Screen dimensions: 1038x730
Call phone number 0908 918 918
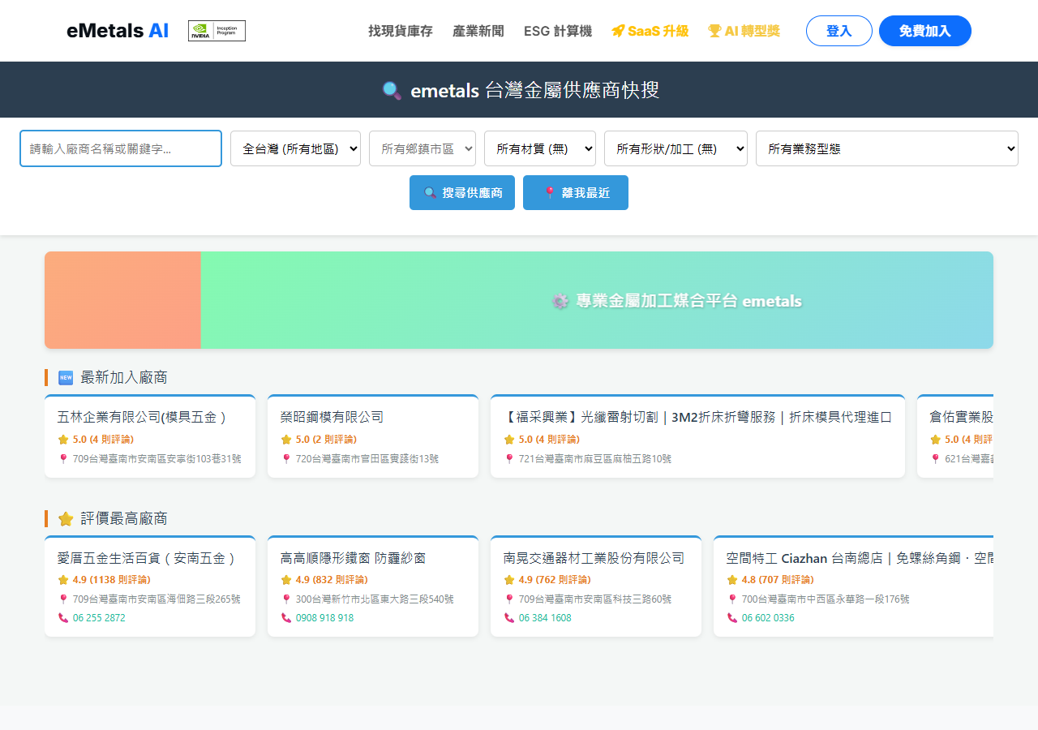(x=324, y=618)
